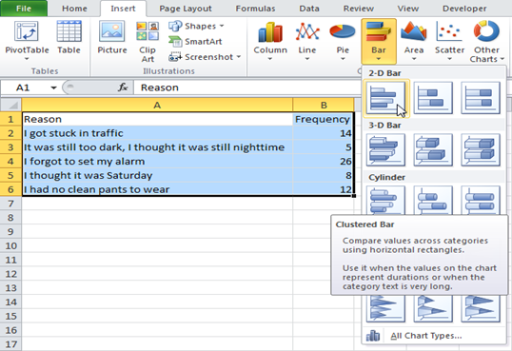
Task: Open the File tab
Action: (24, 9)
